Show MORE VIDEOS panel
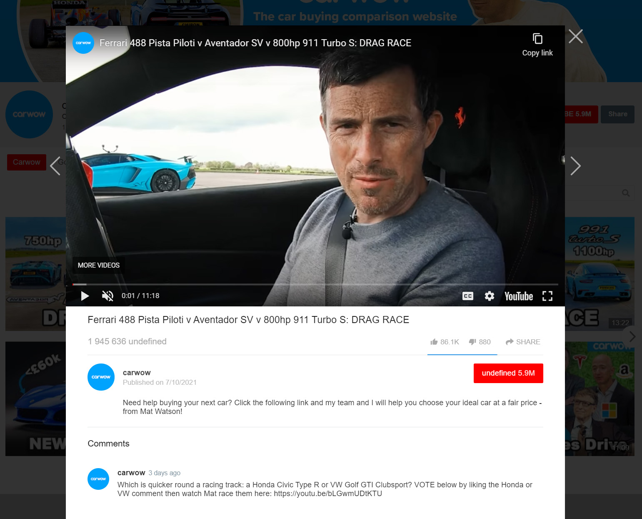 pyautogui.click(x=99, y=265)
